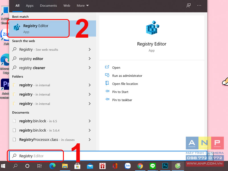Expand arrow for RegistryProcessor.class
Screen dimensions: 228x171
pyautogui.click(x=90, y=140)
